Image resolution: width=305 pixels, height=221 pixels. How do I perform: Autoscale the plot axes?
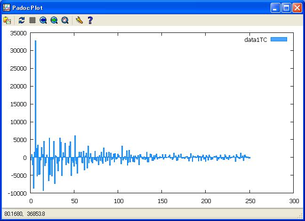(x=65, y=20)
